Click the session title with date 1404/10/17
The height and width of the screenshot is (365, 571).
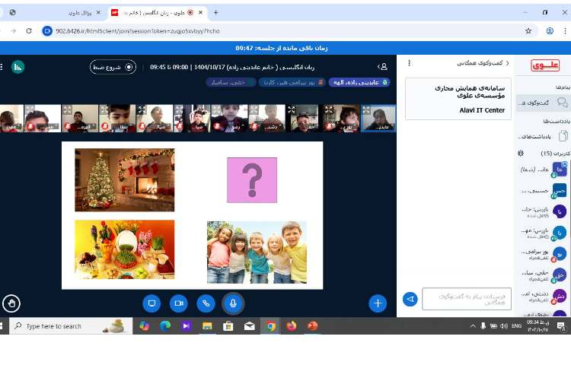(232, 67)
